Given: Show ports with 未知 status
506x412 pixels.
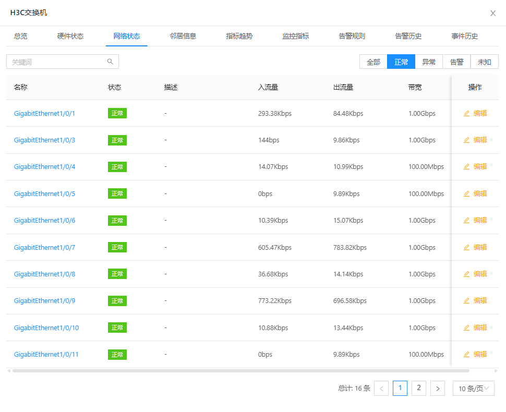Looking at the screenshot, I should (x=484, y=62).
